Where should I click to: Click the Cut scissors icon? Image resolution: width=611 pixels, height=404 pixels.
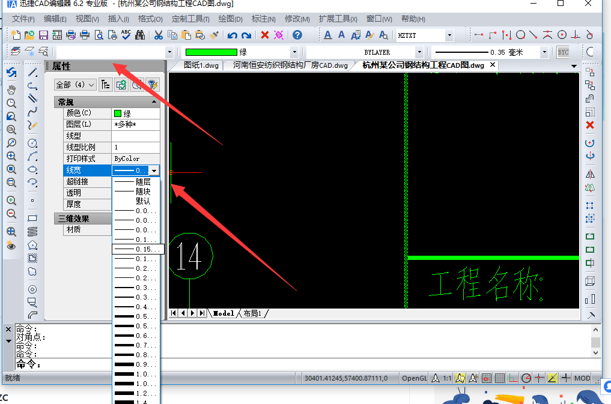(x=158, y=35)
